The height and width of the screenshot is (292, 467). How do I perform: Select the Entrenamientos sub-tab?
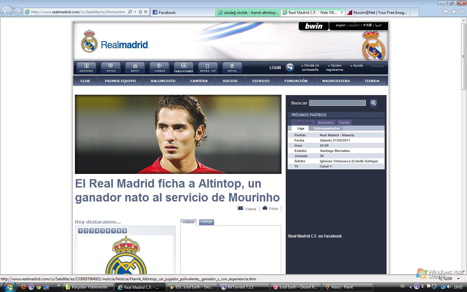327,128
